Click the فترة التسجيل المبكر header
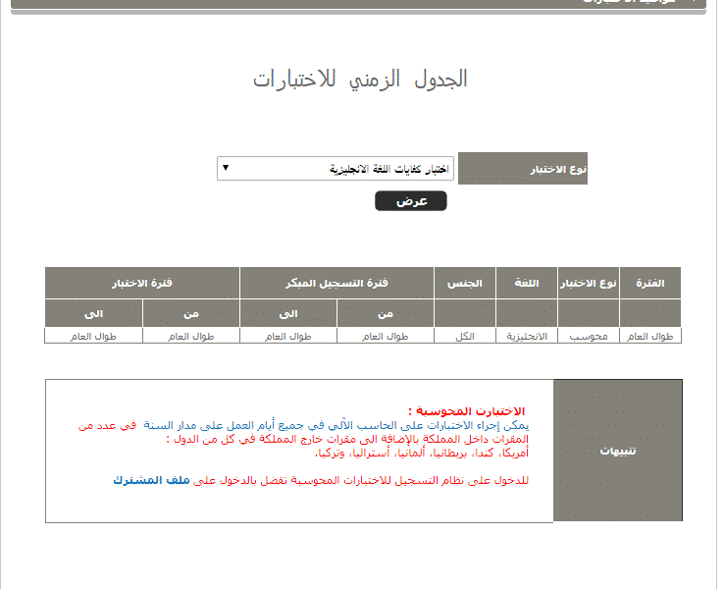The height and width of the screenshot is (589, 724). pyautogui.click(x=336, y=283)
